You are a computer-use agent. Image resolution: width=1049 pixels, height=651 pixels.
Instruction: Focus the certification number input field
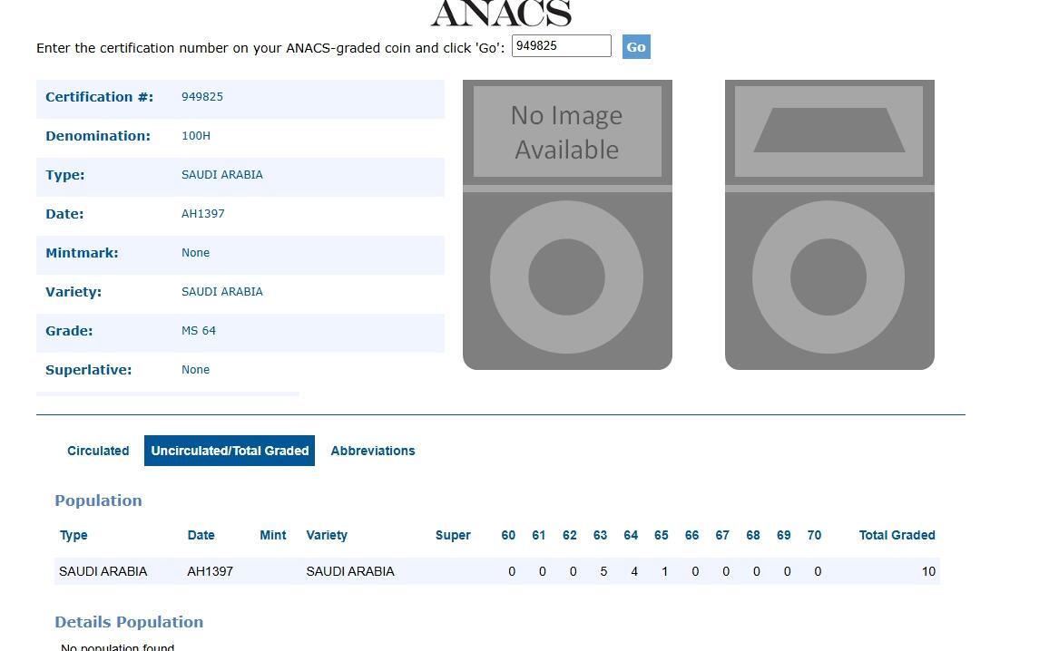(562, 46)
